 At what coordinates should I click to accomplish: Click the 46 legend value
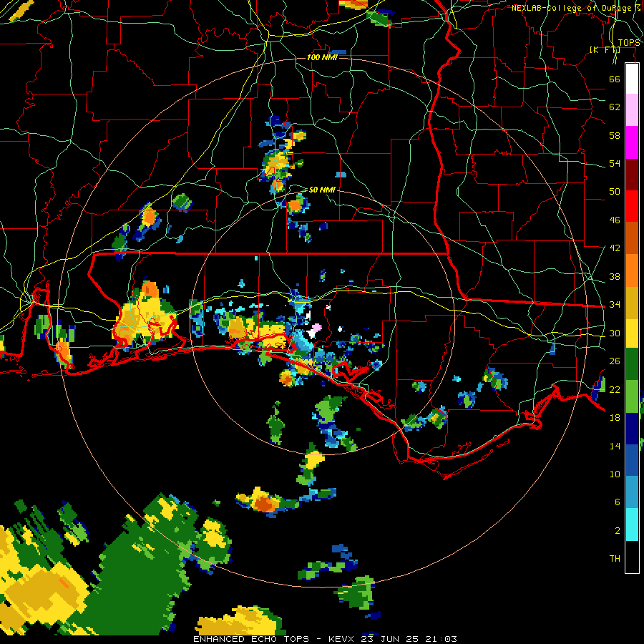(x=615, y=220)
